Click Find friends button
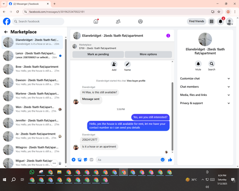Image resolution: width=239 pixels, height=191 pixels. pyautogui.click(x=196, y=21)
